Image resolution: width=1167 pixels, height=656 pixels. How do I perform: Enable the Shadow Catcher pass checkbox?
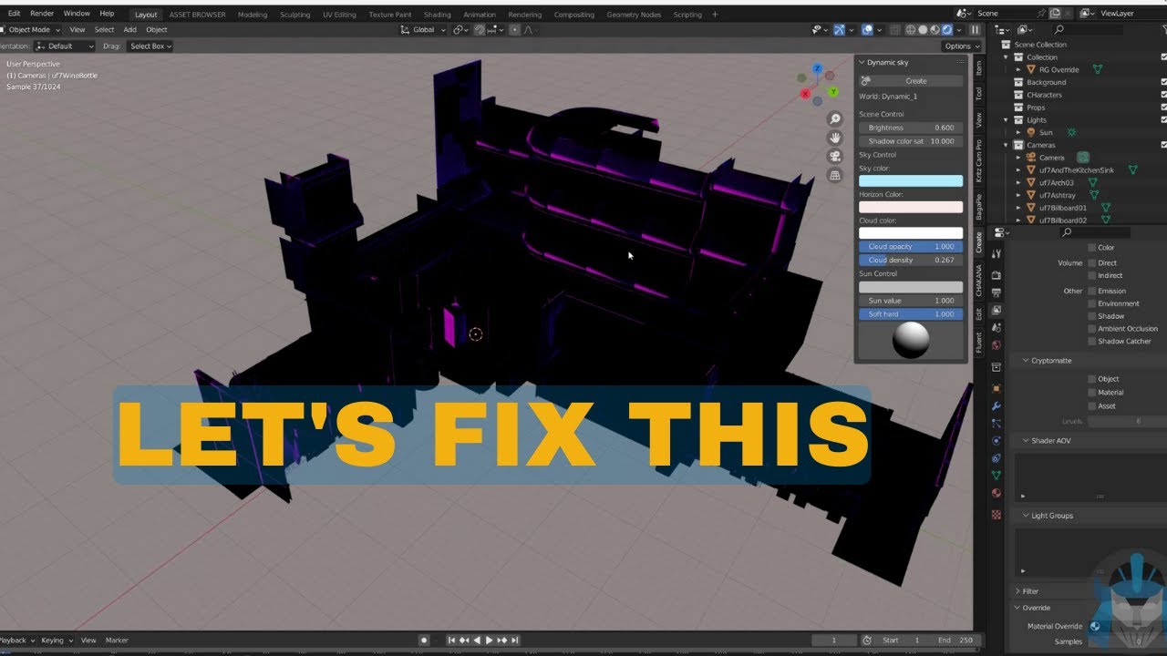1092,341
